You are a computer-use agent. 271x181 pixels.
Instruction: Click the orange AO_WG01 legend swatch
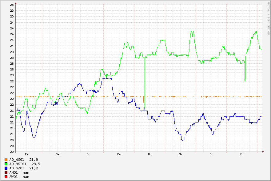6,160
